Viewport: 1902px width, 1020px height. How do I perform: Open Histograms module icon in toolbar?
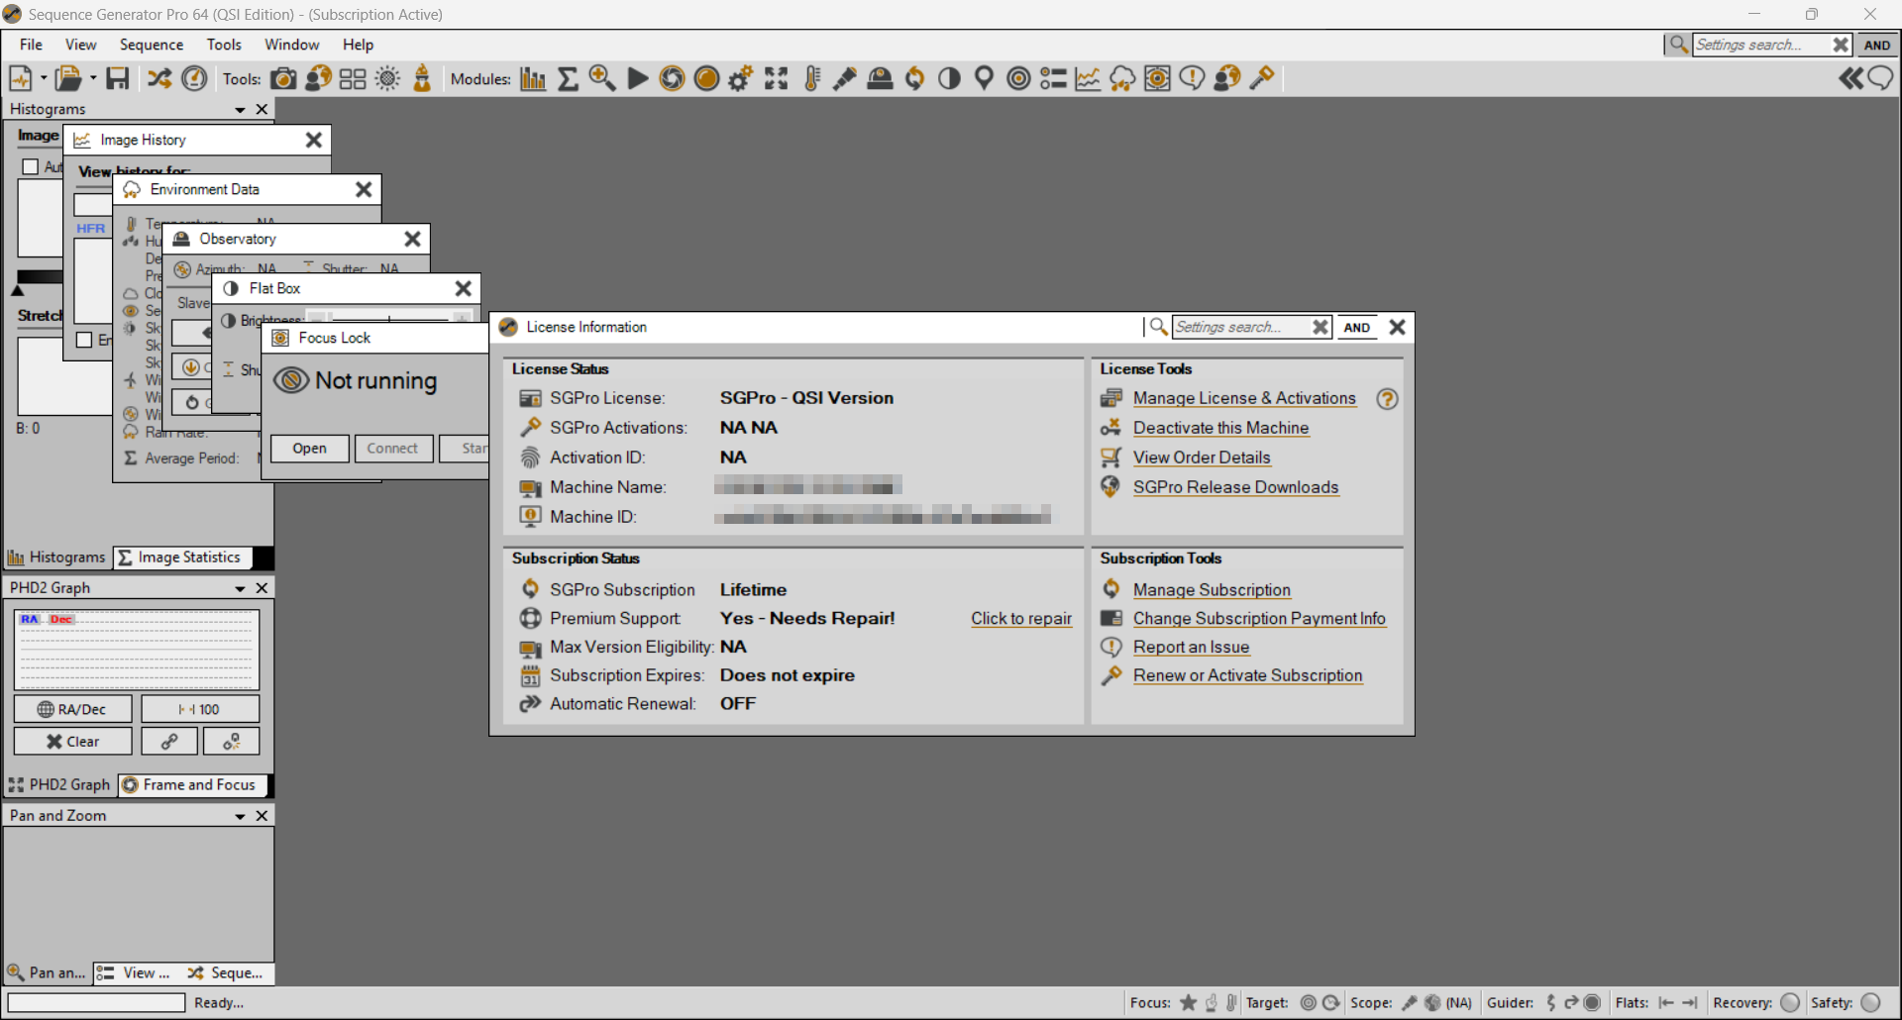tap(533, 78)
